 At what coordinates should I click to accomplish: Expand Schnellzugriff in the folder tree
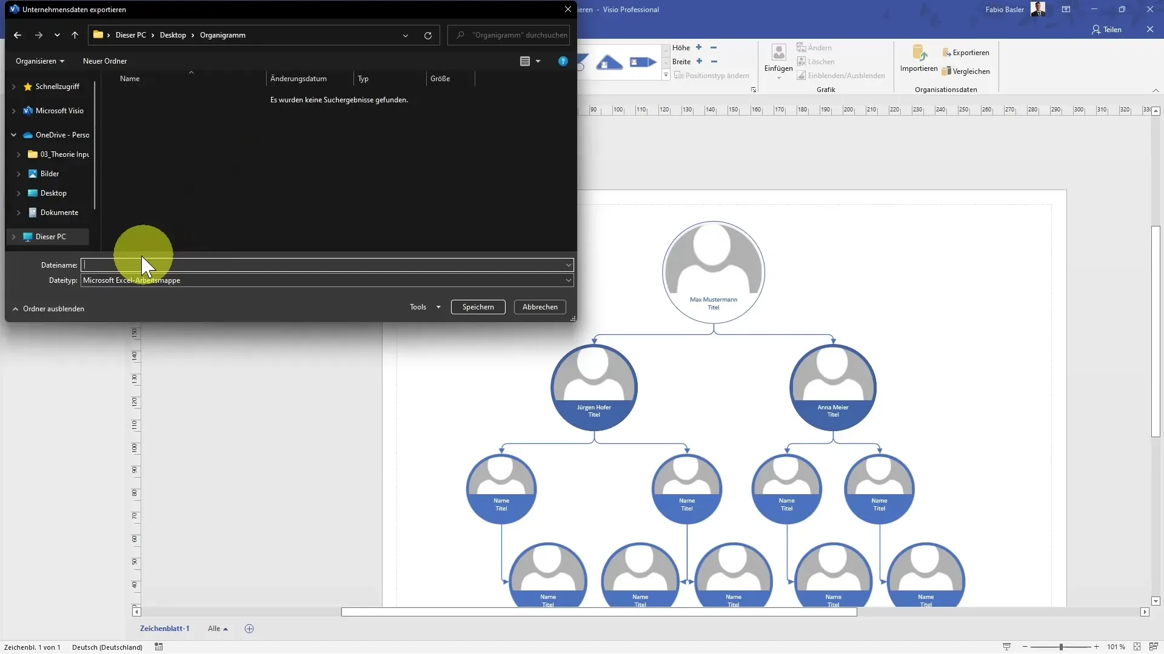pyautogui.click(x=13, y=87)
